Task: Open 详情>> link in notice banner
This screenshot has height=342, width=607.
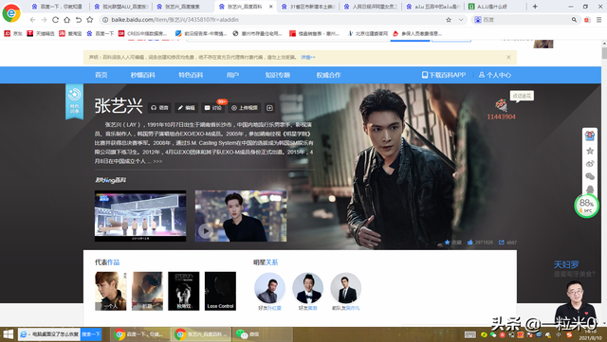Action: (308, 57)
